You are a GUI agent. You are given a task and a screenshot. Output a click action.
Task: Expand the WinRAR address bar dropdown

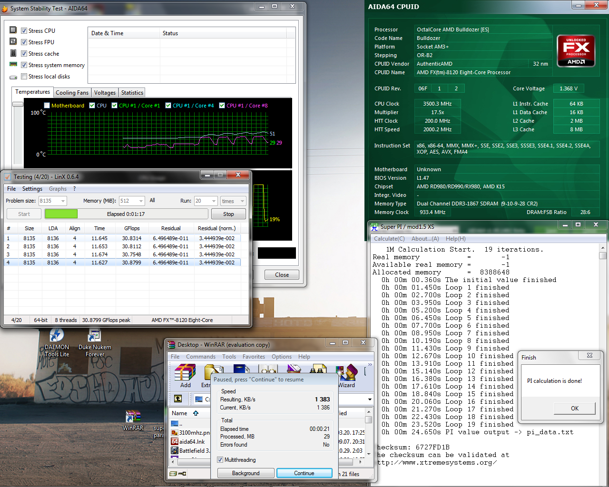pyautogui.click(x=370, y=399)
